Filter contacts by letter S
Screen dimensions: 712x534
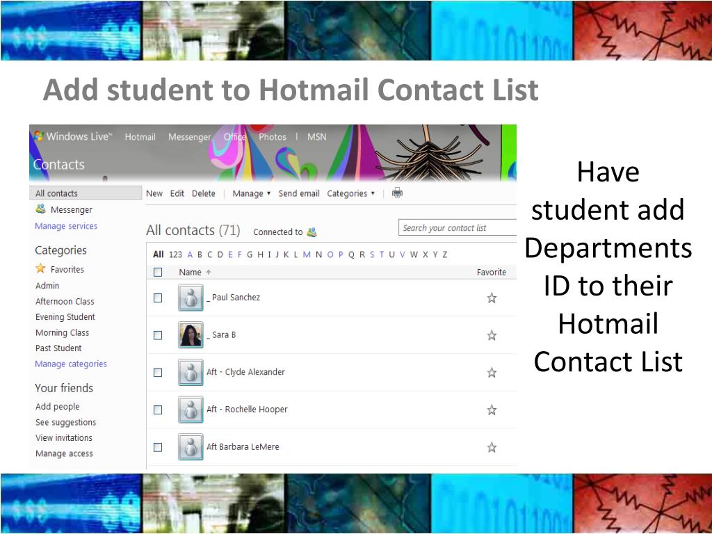pos(372,254)
